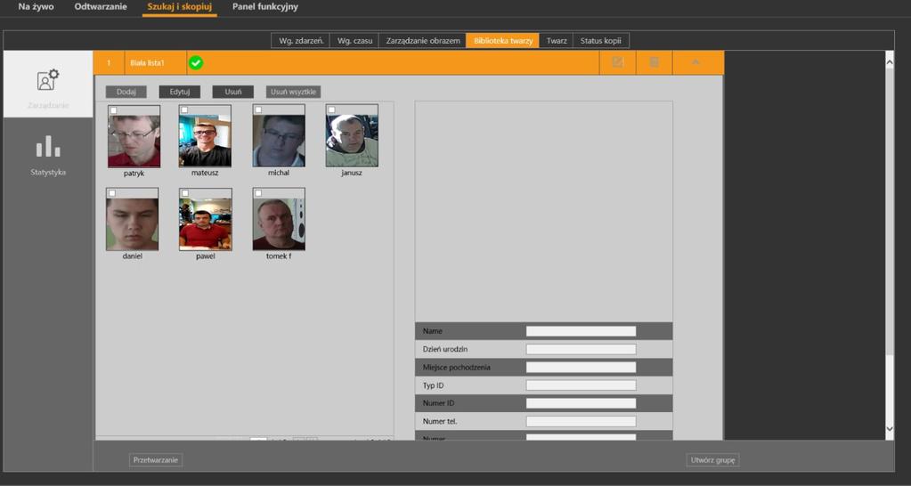Viewport: 911px width, 486px height.
Task: Select janusz's face thumbnail
Action: coord(352,136)
